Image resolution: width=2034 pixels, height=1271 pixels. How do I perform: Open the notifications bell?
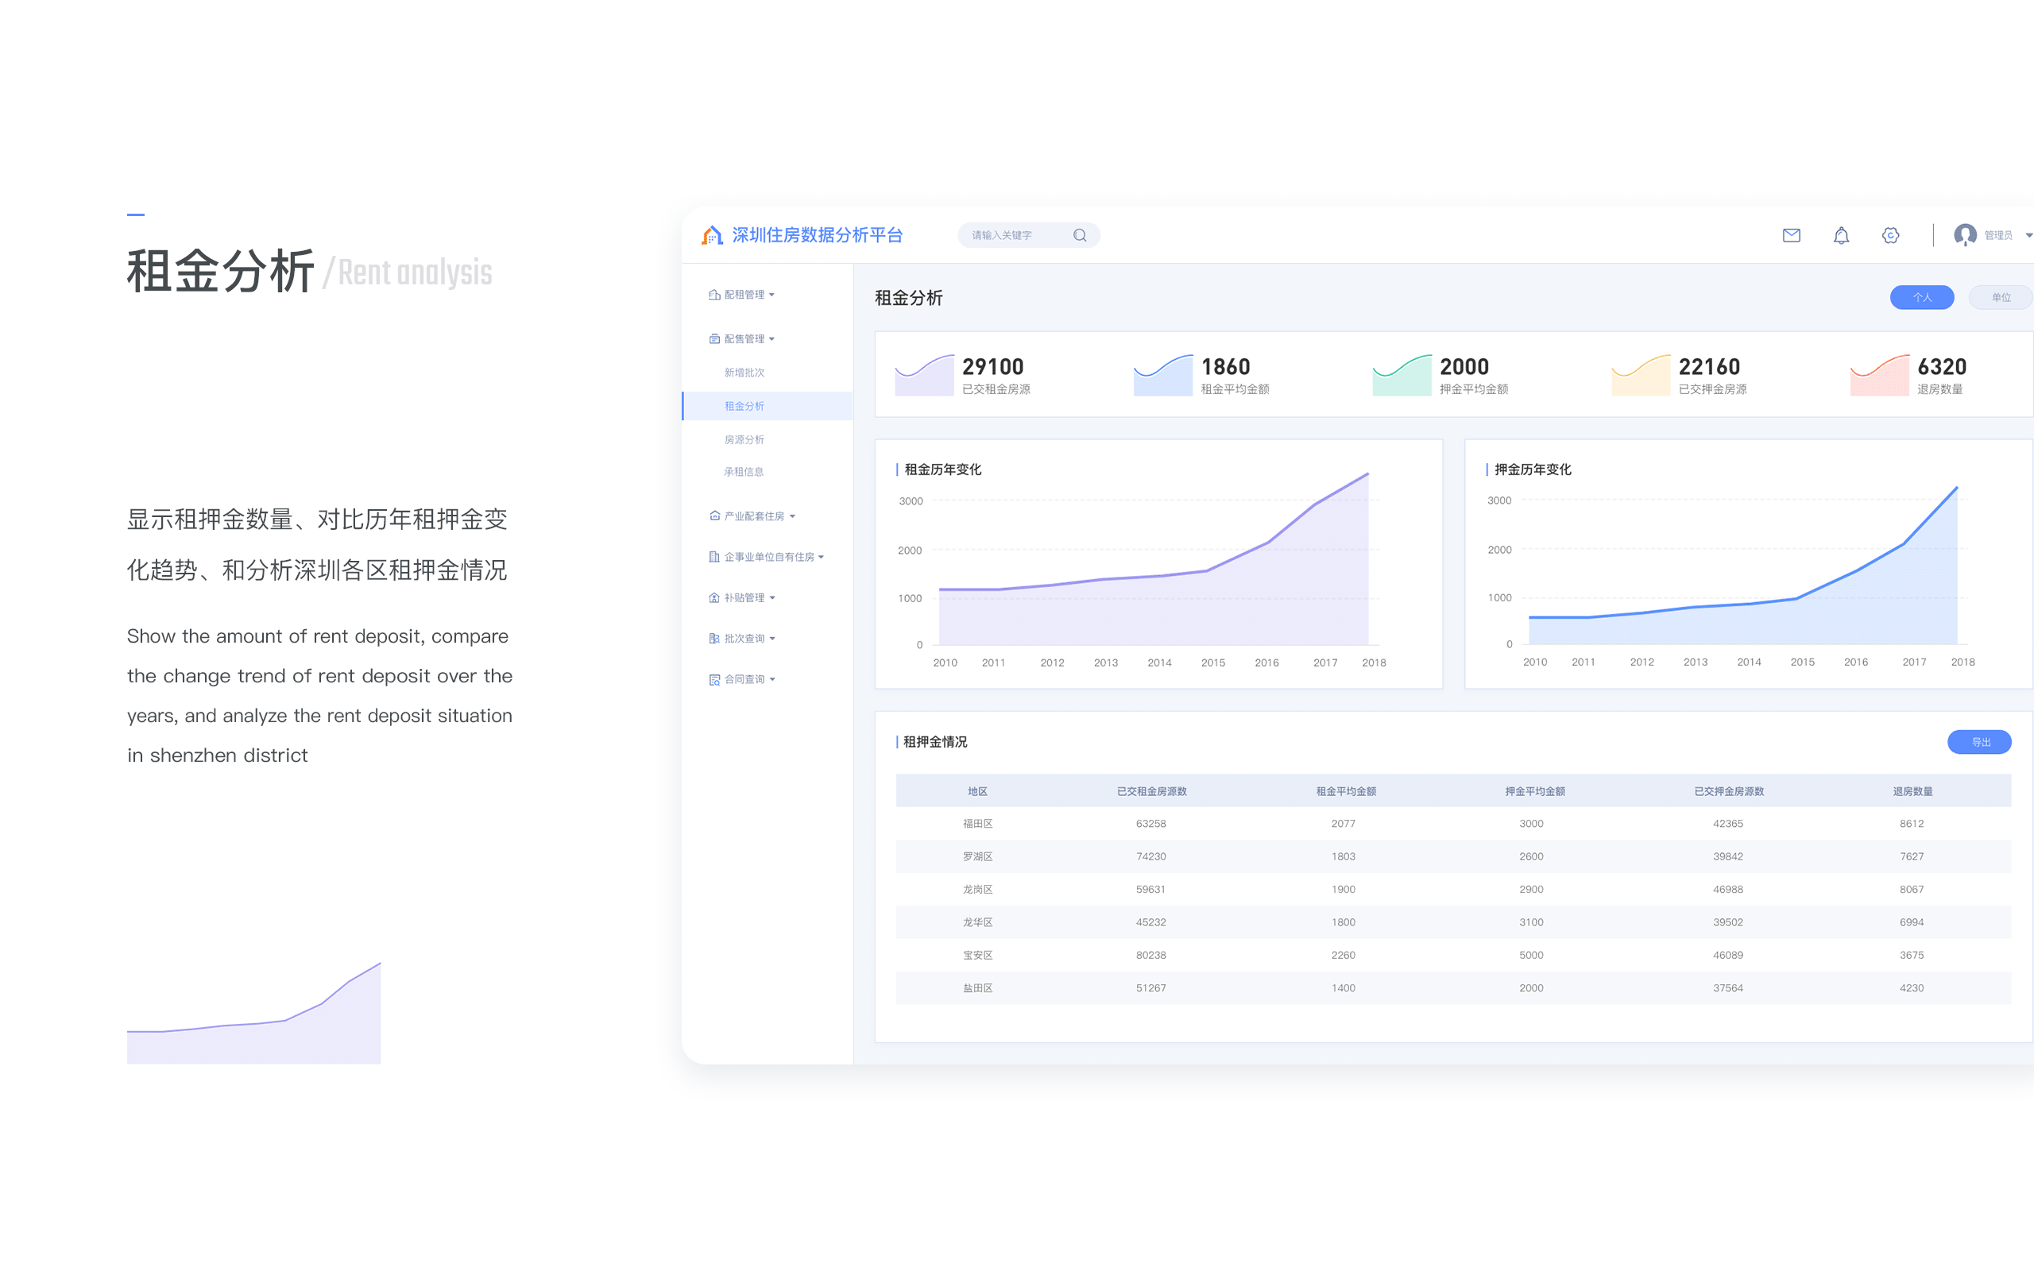(1841, 235)
